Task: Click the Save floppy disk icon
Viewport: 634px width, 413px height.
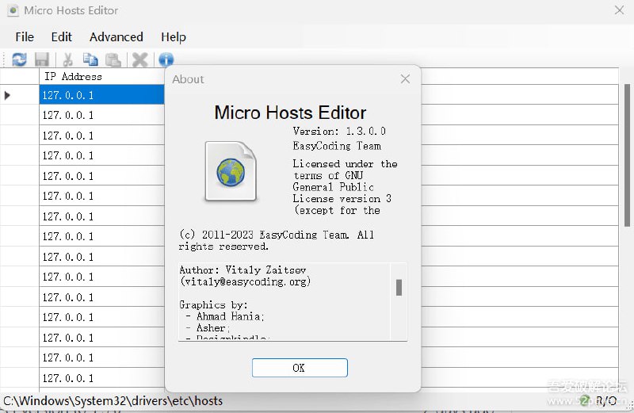Action: (x=42, y=59)
